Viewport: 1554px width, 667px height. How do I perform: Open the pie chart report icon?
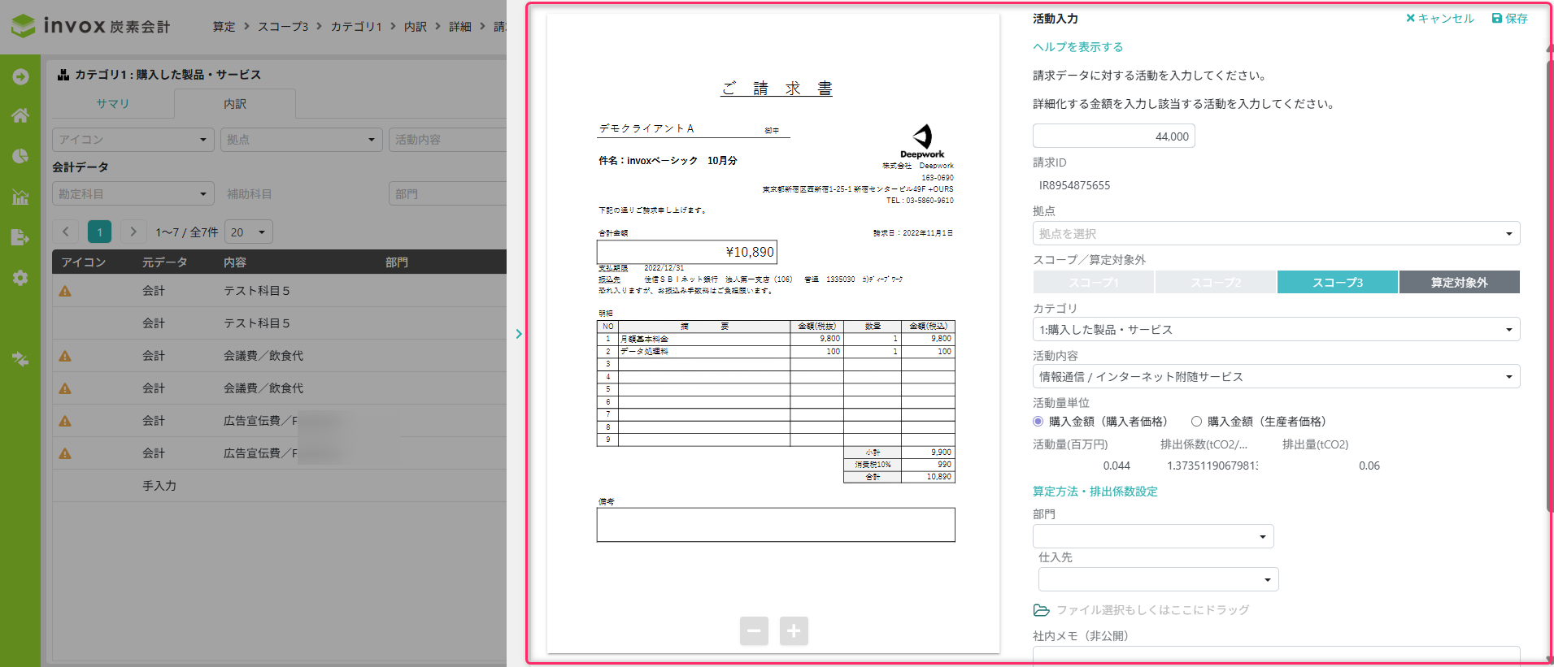pos(20,156)
